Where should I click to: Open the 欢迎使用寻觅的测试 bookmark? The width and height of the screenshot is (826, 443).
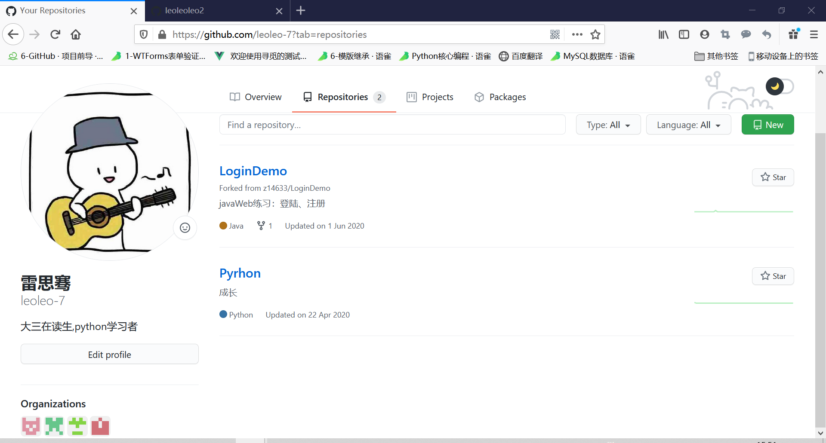tap(261, 56)
